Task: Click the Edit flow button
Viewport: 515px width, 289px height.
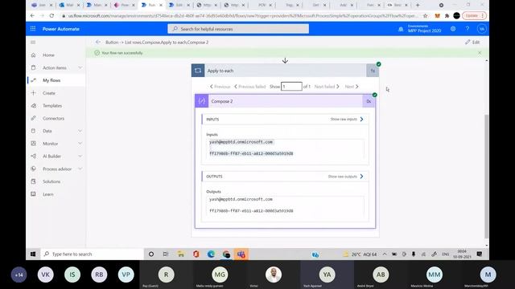Action: tap(472, 43)
